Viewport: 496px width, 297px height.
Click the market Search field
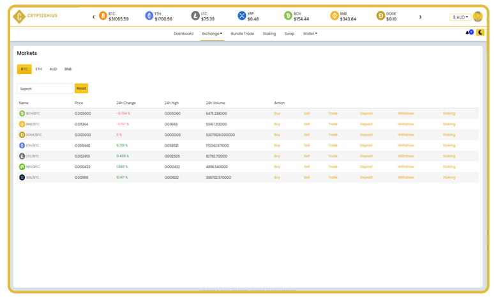click(45, 89)
